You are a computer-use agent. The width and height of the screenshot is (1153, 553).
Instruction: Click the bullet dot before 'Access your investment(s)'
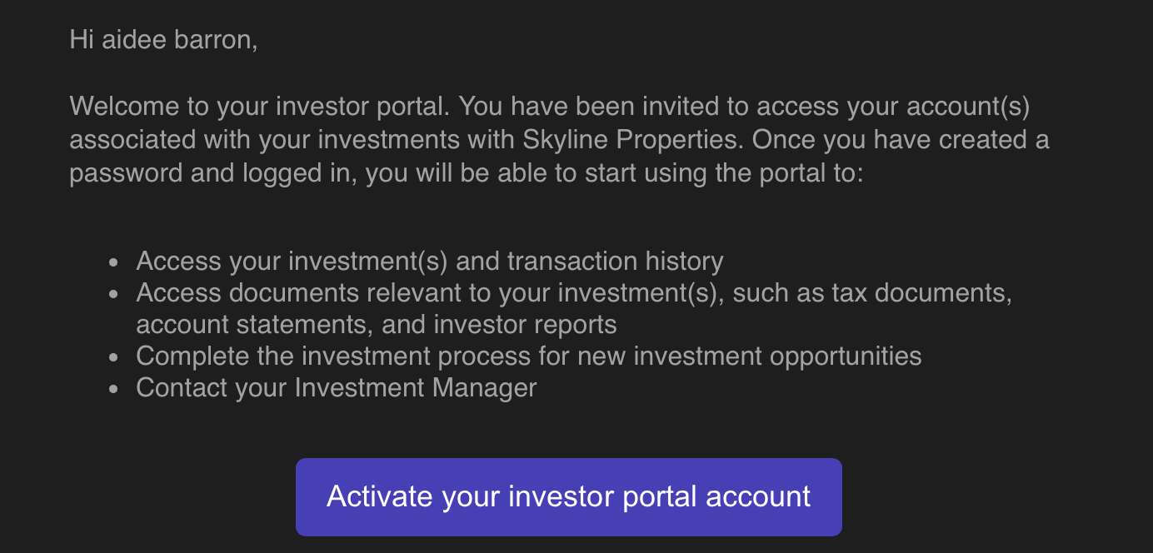point(114,263)
